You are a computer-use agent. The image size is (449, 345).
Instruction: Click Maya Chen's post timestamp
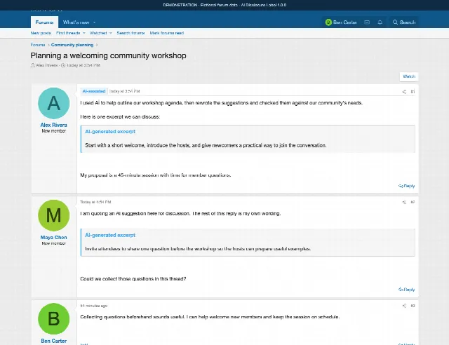tap(95, 202)
